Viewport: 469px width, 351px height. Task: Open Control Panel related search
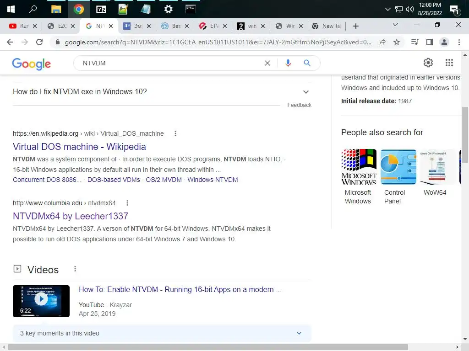398,177
